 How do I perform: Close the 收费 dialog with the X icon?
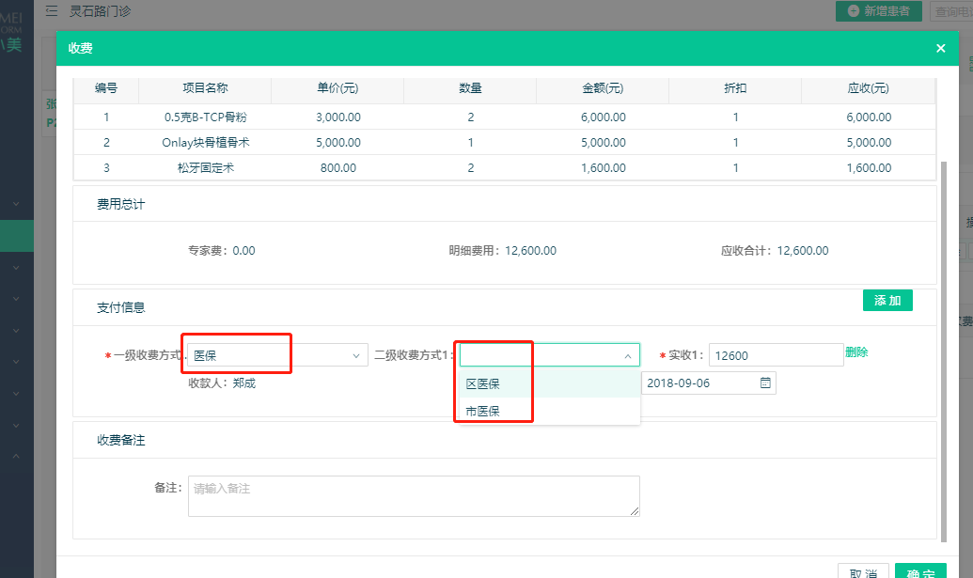click(940, 48)
